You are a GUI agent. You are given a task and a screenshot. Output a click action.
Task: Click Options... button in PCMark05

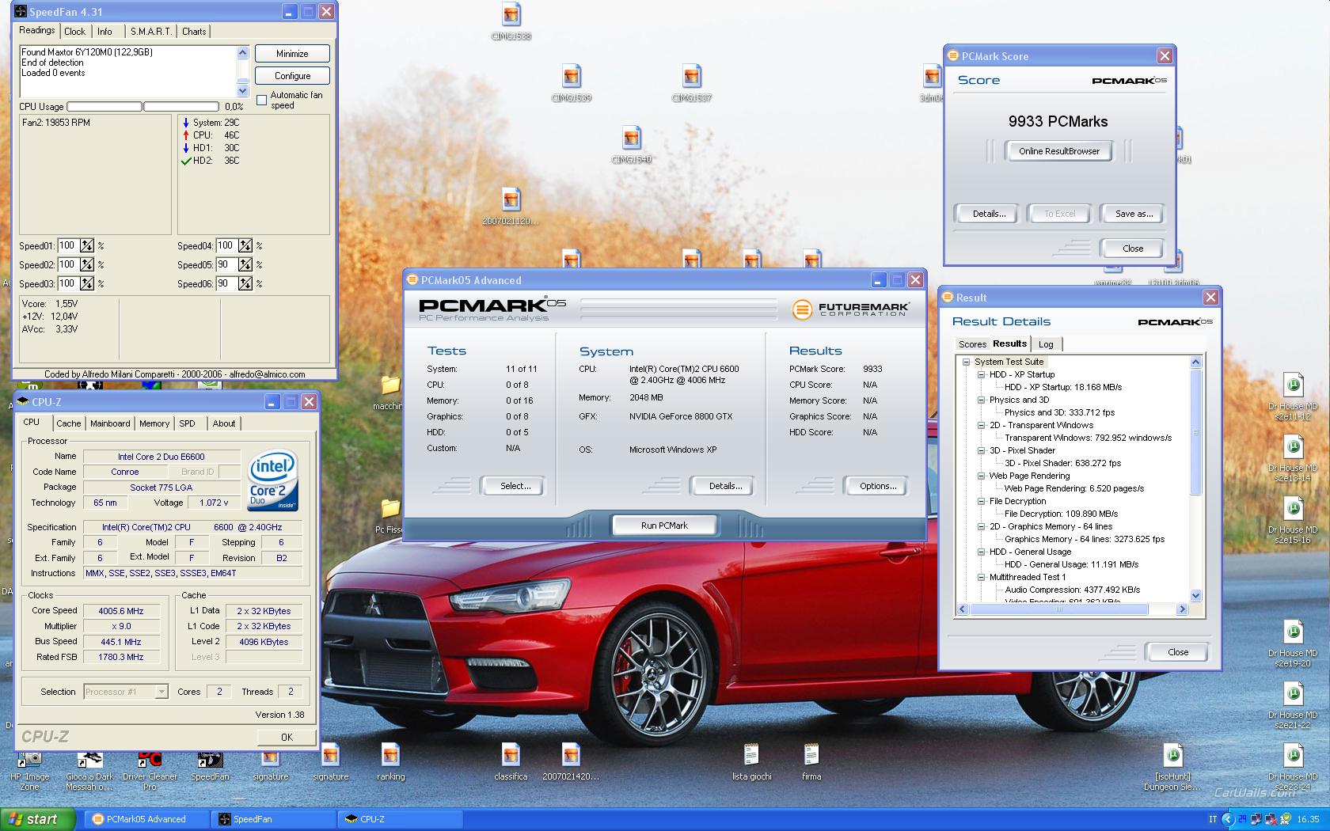click(x=878, y=486)
